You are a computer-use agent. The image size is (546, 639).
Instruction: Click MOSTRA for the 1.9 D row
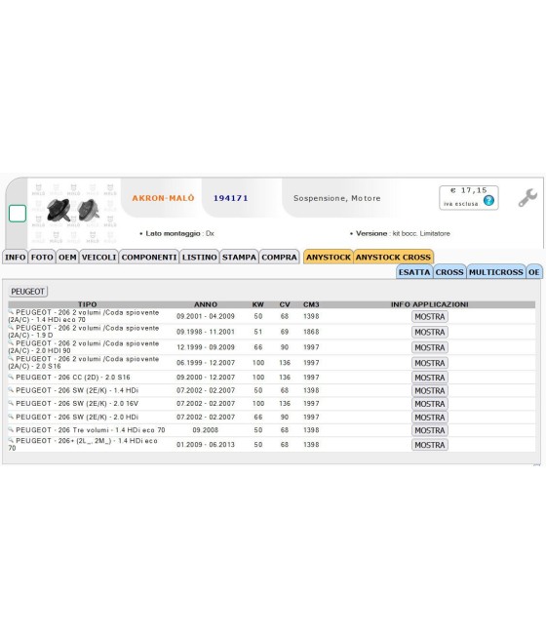430,332
